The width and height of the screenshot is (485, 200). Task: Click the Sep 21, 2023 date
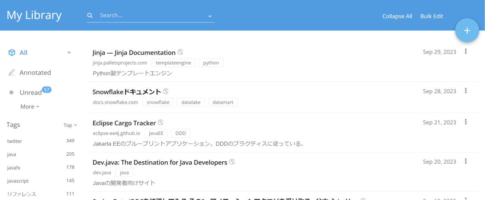439,123
